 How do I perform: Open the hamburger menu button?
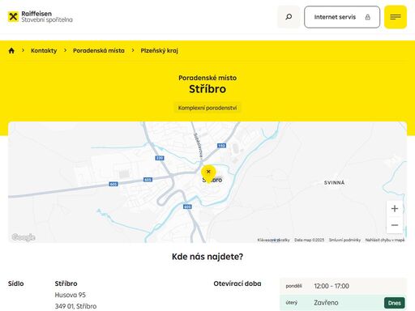pyautogui.click(x=396, y=17)
